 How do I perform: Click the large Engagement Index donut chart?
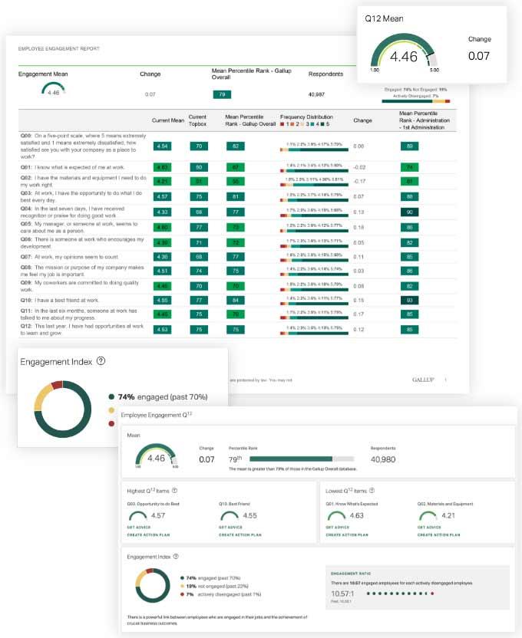62,409
